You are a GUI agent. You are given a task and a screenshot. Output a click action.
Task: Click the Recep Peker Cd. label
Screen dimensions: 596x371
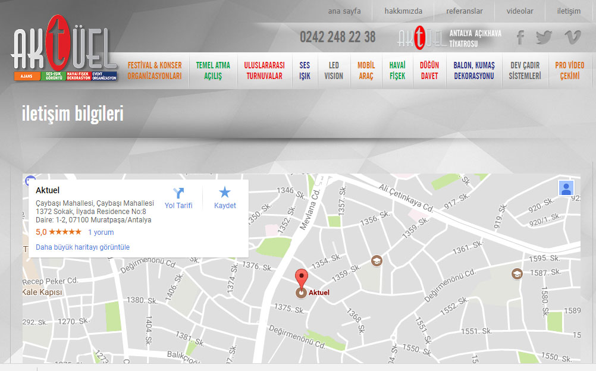pyautogui.click(x=50, y=281)
